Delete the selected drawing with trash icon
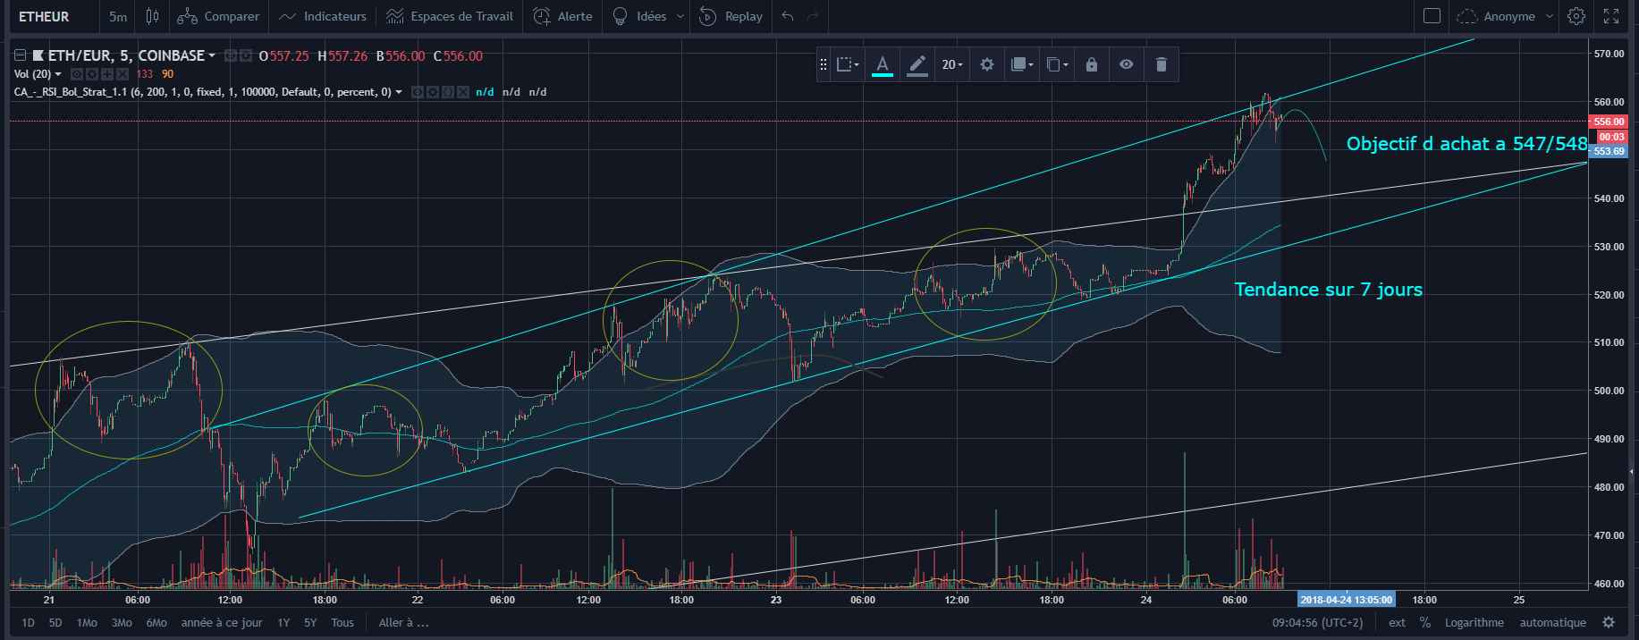The height and width of the screenshot is (640, 1639). [1161, 64]
